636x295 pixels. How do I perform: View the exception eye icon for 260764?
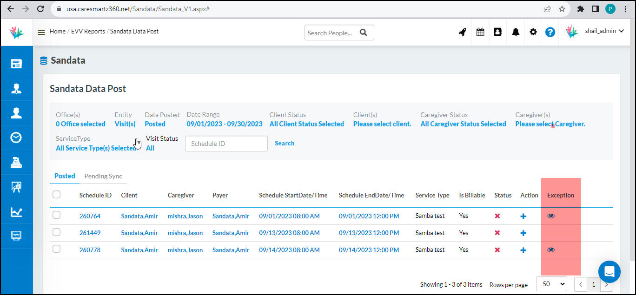551,215
